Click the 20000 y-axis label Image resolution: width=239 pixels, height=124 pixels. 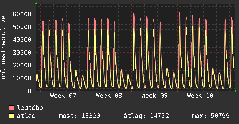tap(22, 65)
